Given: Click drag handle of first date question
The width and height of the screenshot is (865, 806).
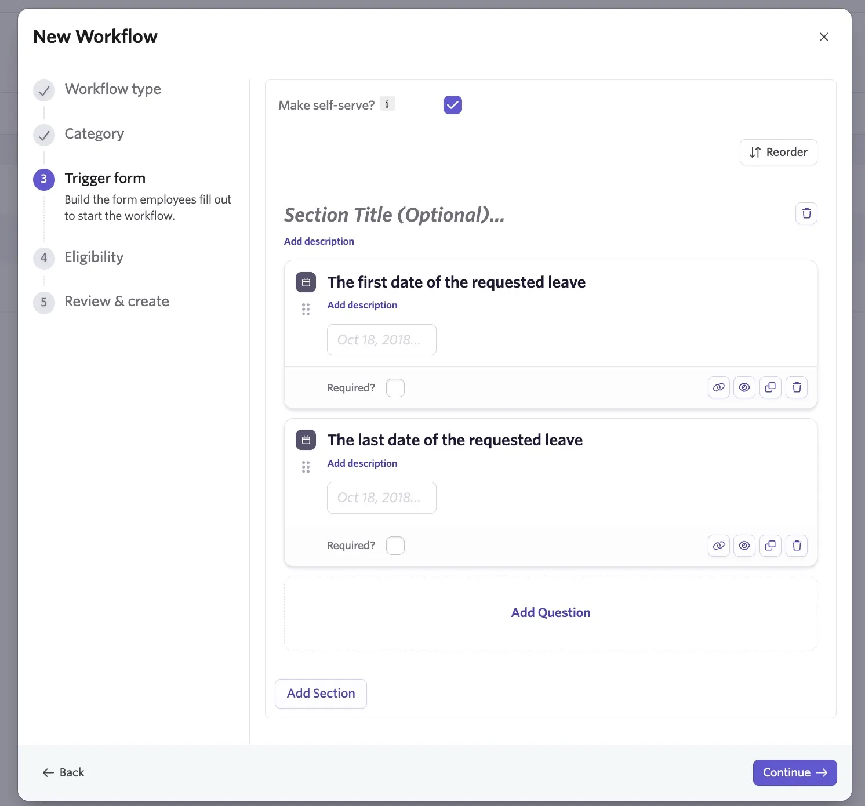Looking at the screenshot, I should (306, 310).
